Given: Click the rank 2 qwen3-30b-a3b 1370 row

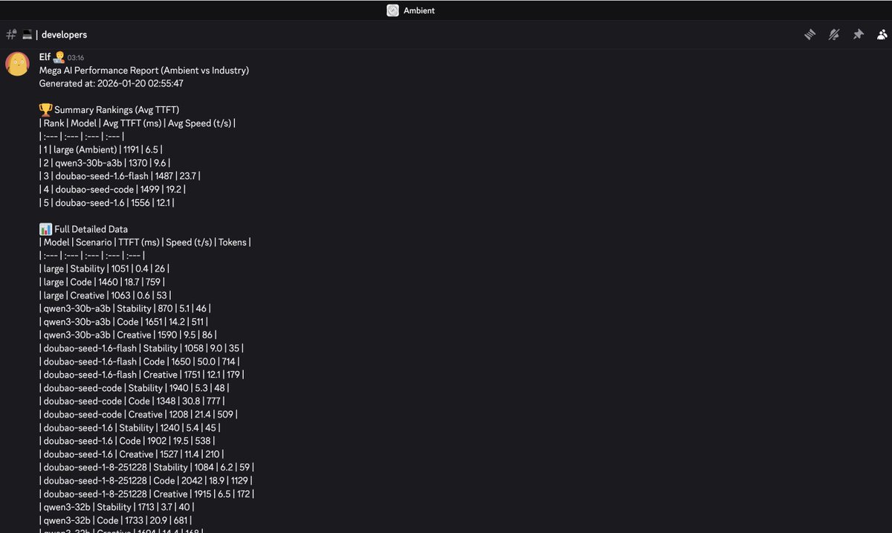Looking at the screenshot, I should (x=106, y=163).
